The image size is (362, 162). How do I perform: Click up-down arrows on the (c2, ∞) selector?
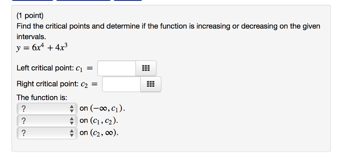pyautogui.click(x=72, y=133)
